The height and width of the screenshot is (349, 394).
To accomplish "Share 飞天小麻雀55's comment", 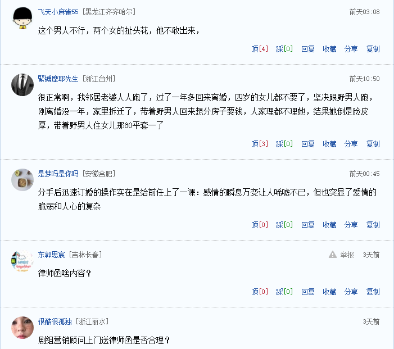I will [x=351, y=49].
